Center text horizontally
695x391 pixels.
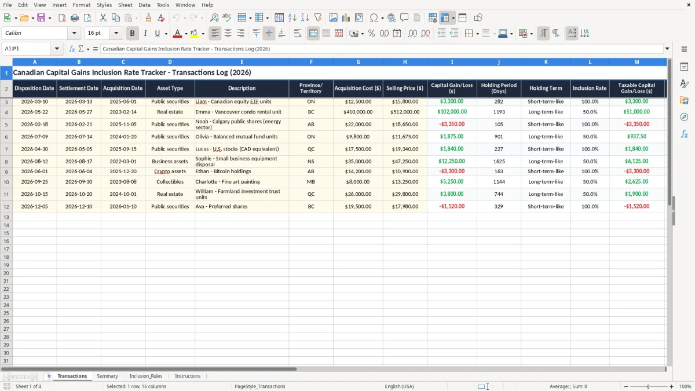pos(228,34)
